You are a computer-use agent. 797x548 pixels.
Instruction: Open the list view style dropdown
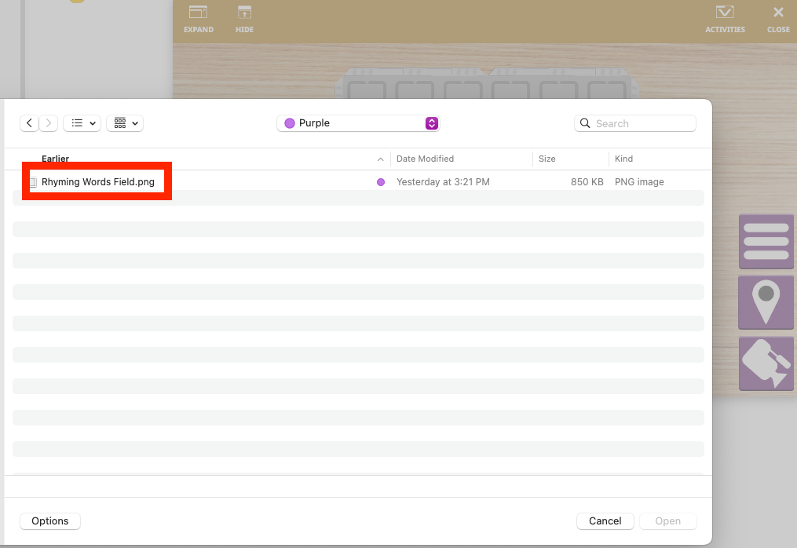82,123
